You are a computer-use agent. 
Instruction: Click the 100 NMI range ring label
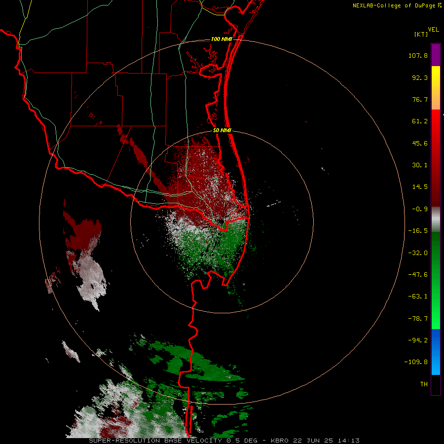click(222, 39)
